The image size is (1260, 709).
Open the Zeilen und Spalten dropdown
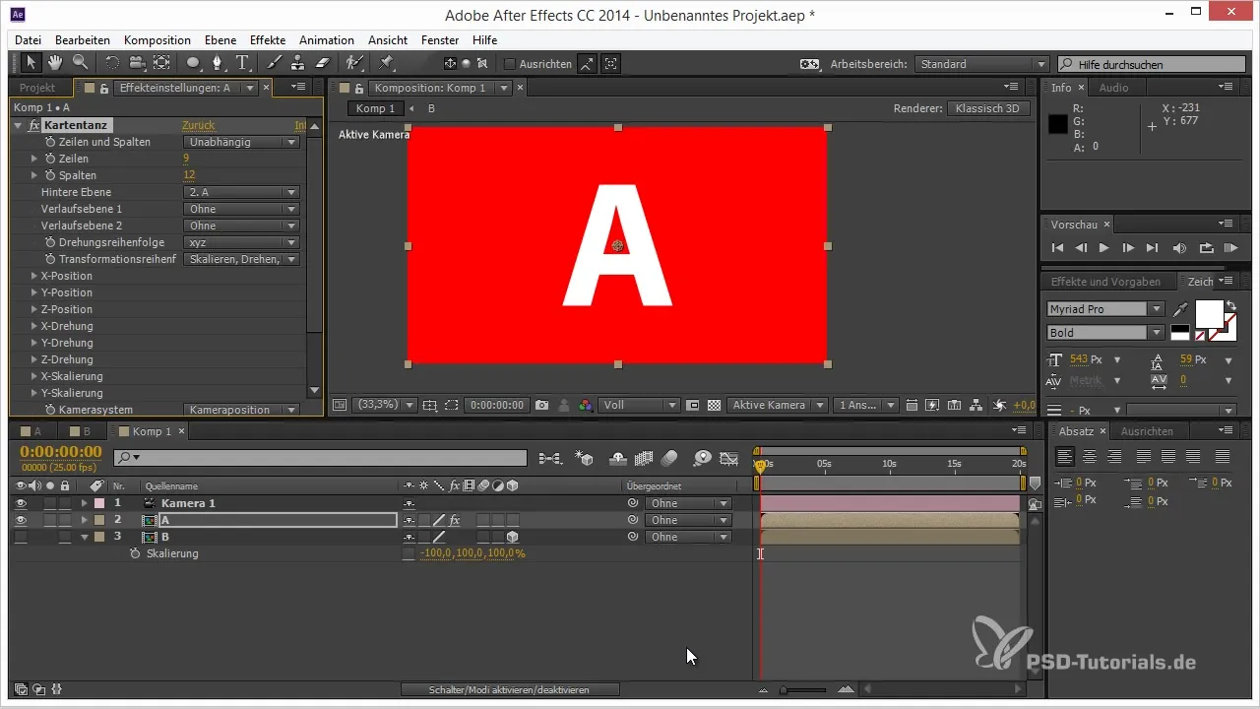point(242,142)
